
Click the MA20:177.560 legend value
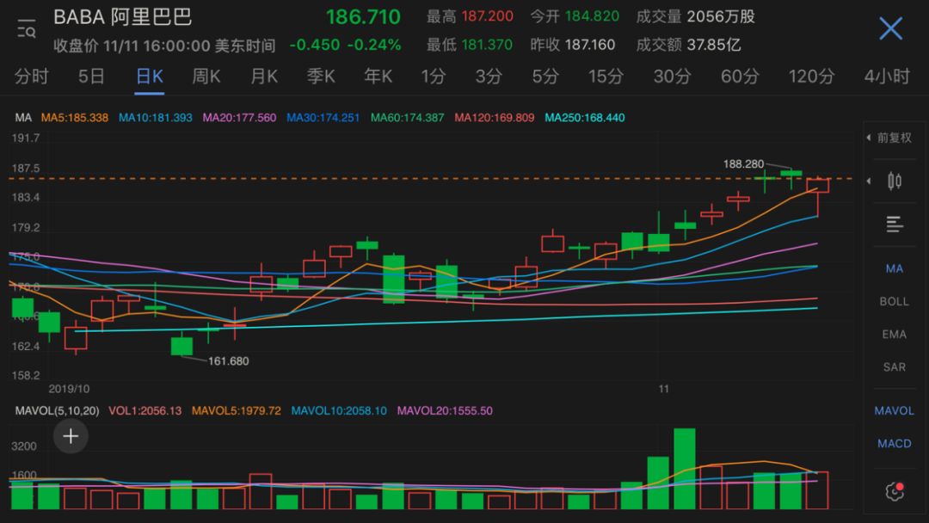pos(239,118)
